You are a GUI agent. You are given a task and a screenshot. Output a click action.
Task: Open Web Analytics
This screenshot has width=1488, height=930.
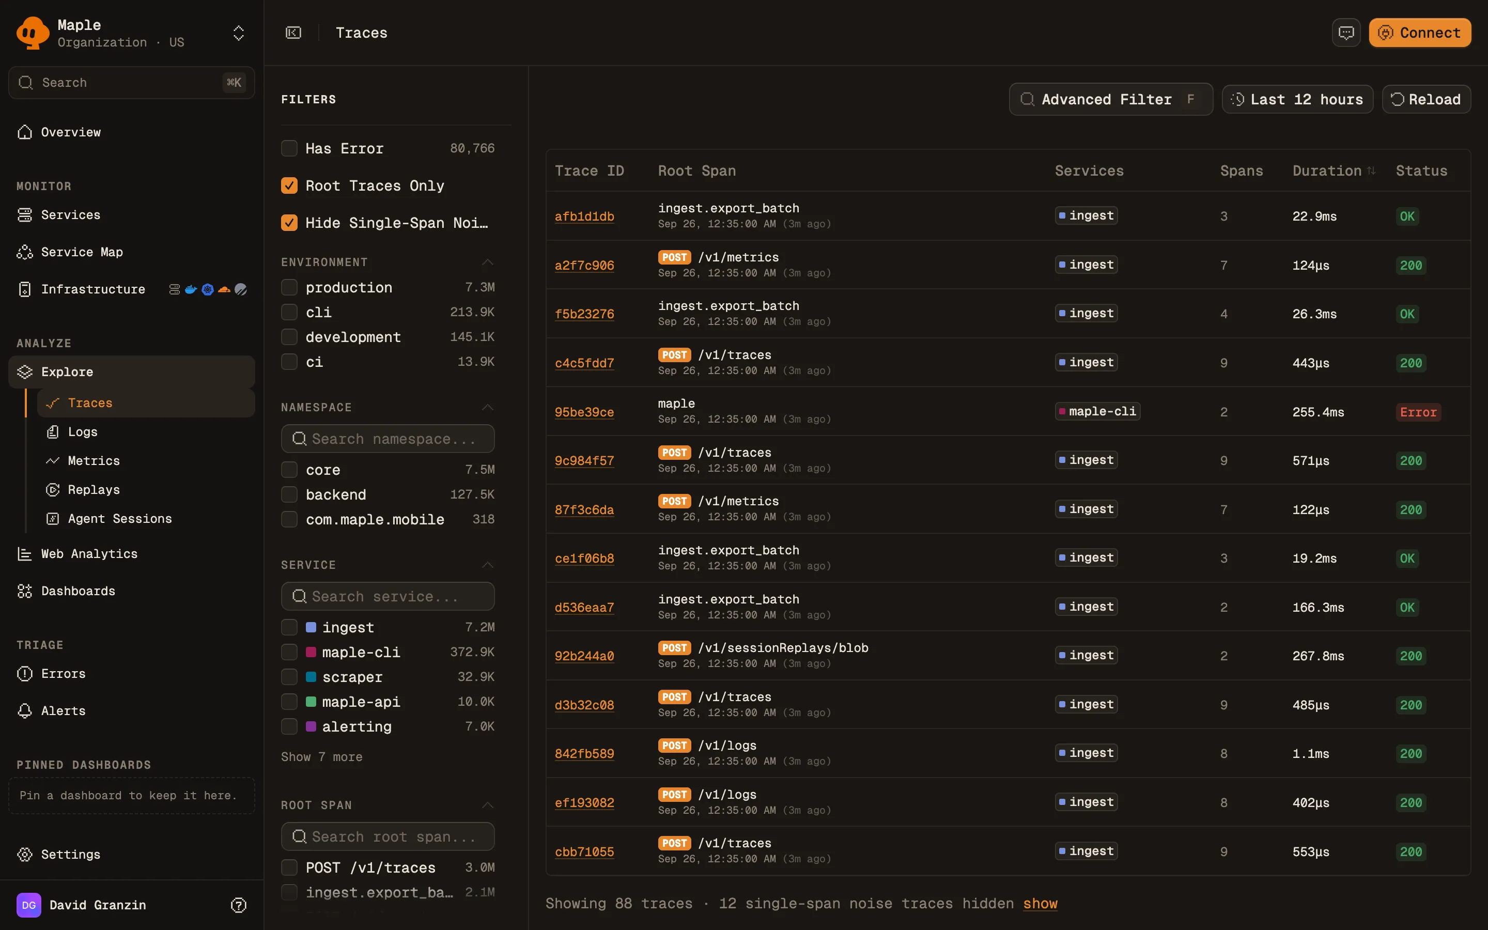132,553
